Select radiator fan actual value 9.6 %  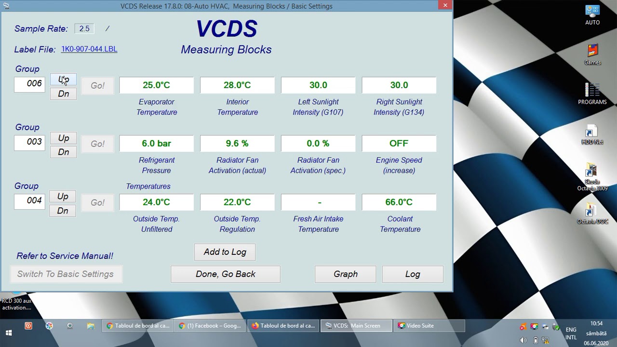(237, 144)
